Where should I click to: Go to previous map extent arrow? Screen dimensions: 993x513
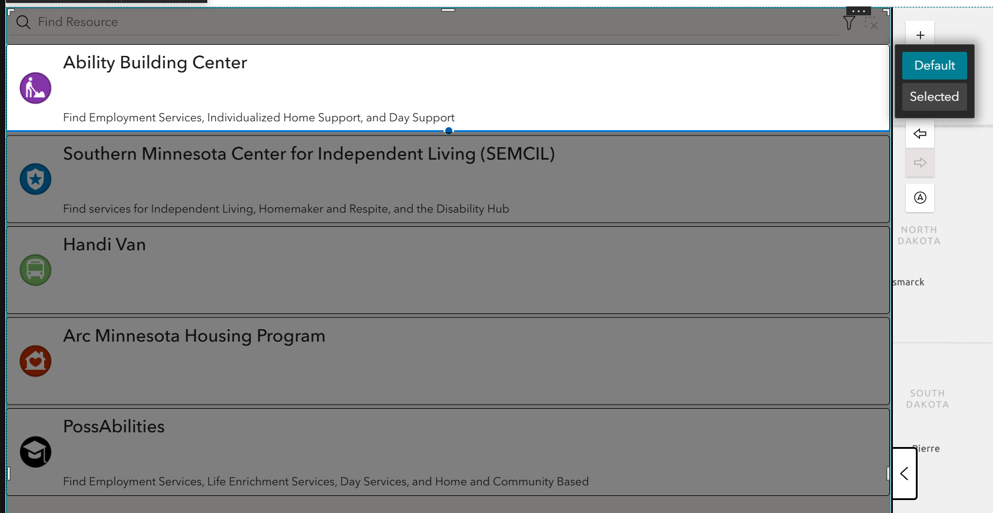click(920, 134)
